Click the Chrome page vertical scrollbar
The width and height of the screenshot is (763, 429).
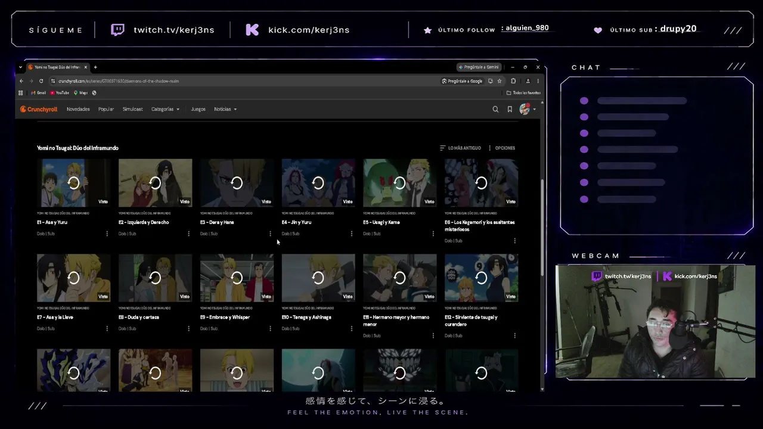[542, 226]
